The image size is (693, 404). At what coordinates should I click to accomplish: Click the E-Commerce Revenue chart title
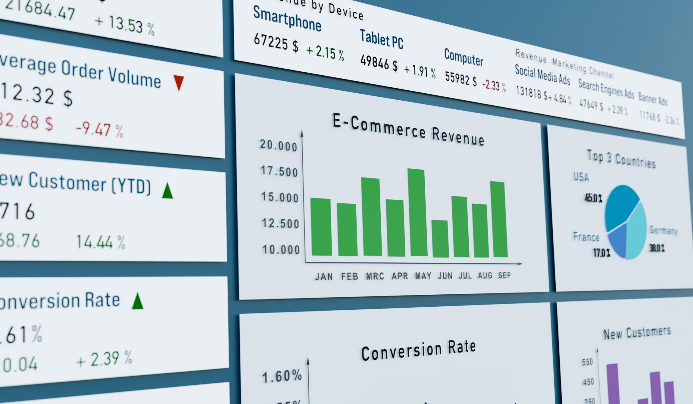pos(408,130)
